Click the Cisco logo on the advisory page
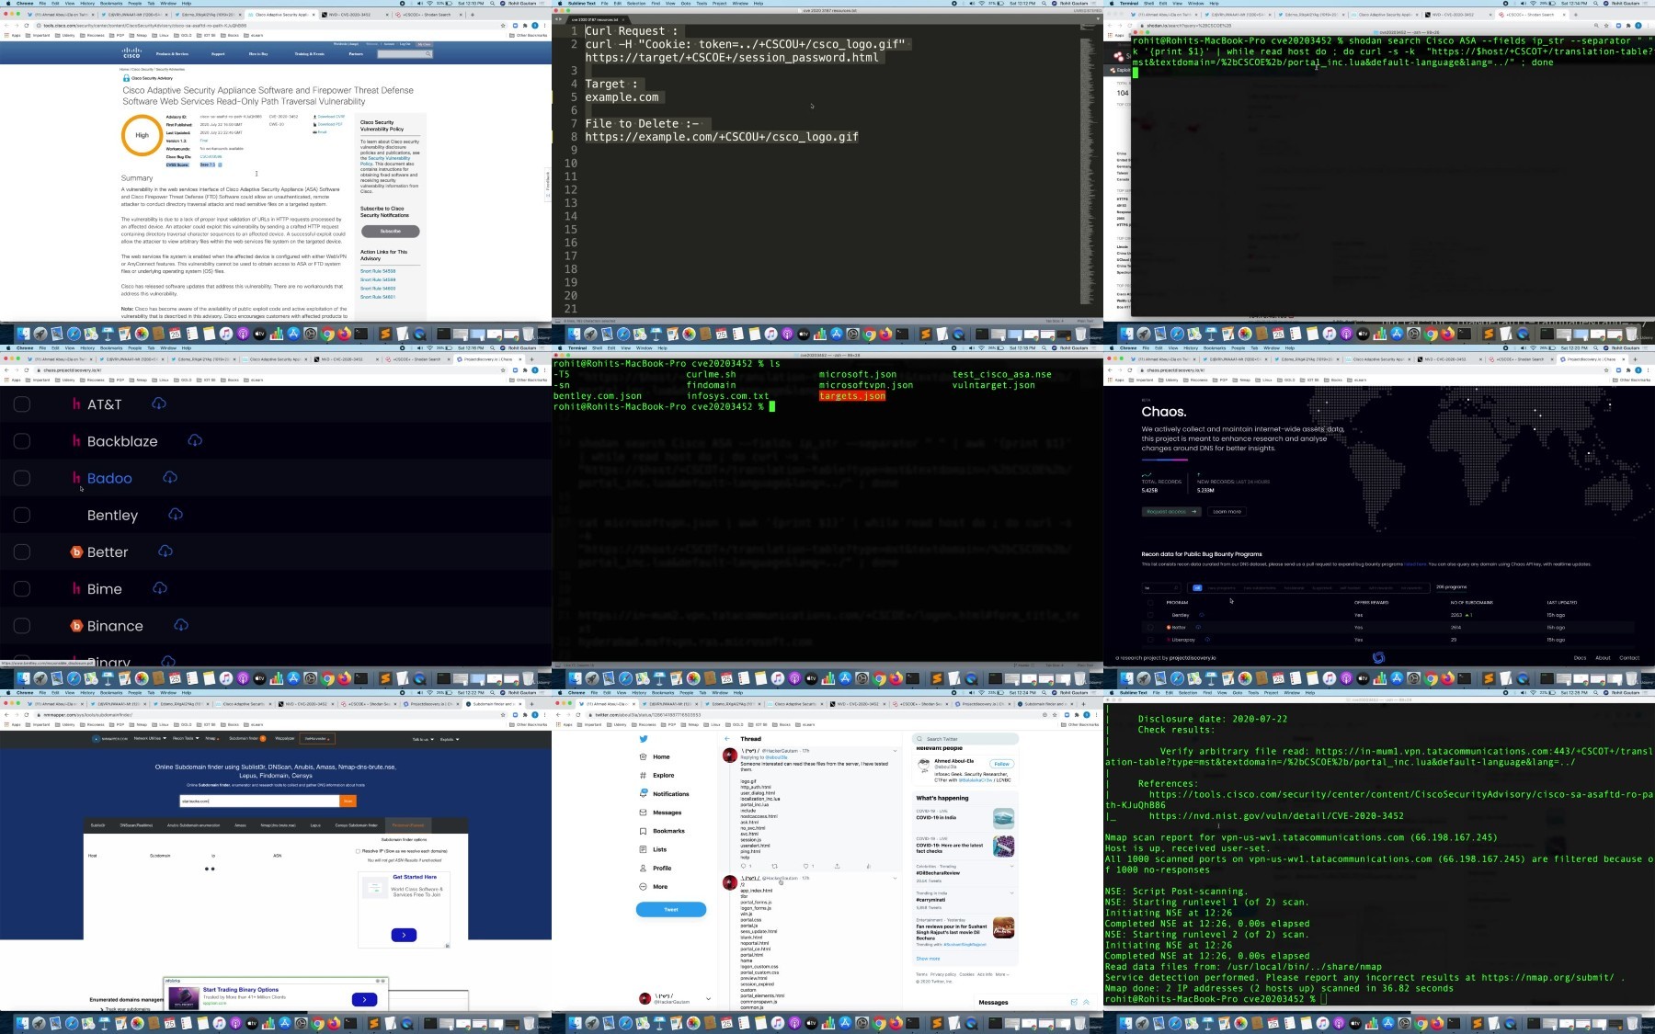This screenshot has width=1655, height=1034. click(131, 53)
